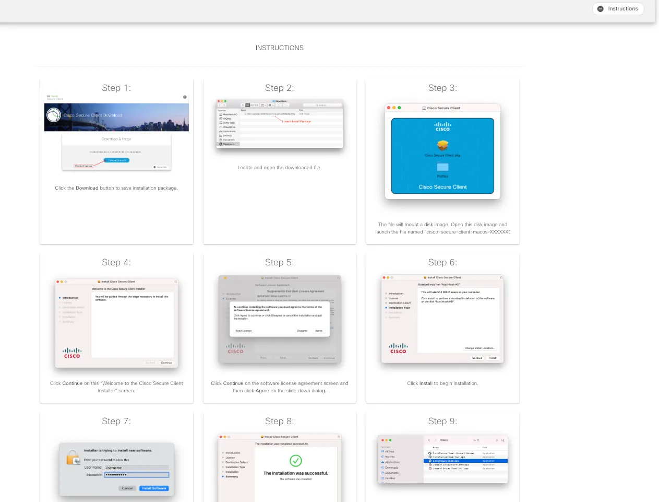Click the search magnifier icon in the Cisco window
The height and width of the screenshot is (502, 659).
pos(503,440)
